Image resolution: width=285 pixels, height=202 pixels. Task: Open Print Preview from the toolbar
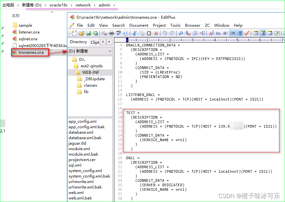click(105, 33)
